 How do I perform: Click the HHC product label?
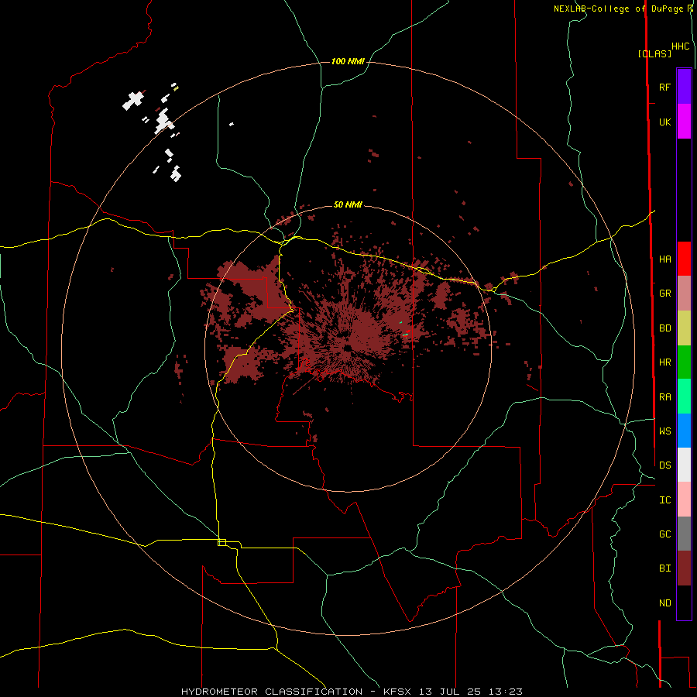pyautogui.click(x=680, y=46)
